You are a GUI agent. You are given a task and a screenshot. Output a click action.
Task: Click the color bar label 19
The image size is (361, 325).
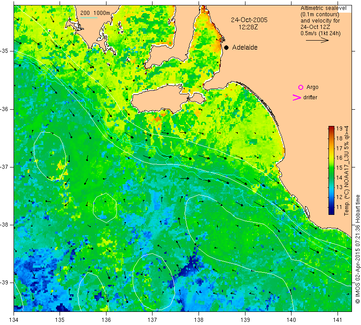click(x=339, y=129)
